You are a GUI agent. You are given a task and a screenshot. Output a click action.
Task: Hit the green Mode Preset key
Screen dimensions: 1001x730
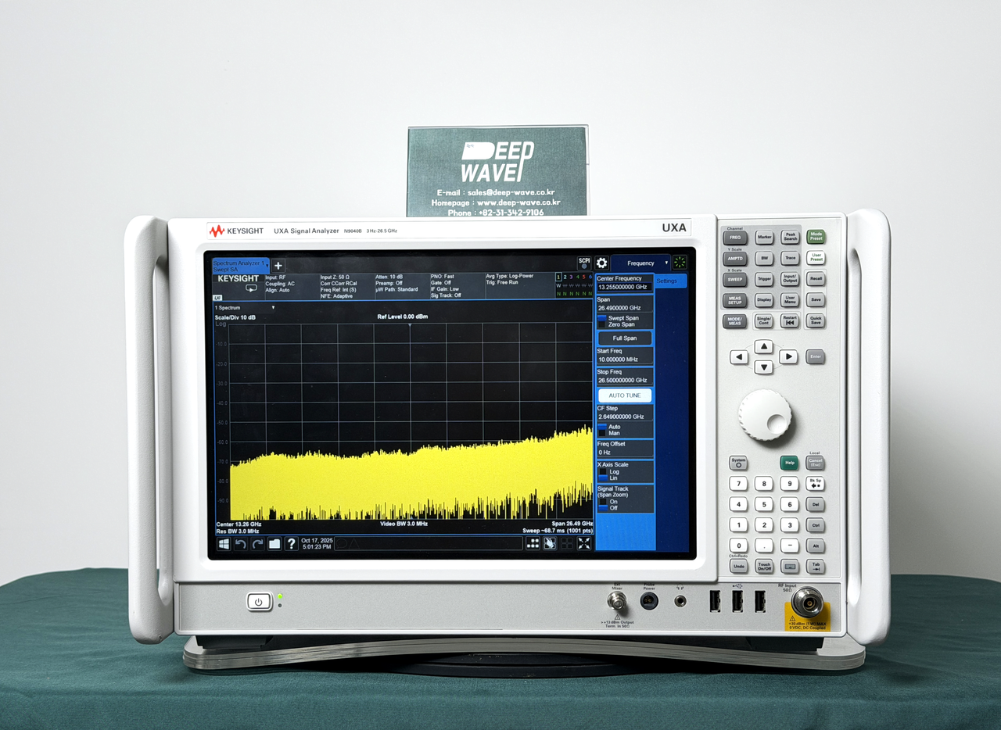point(816,236)
